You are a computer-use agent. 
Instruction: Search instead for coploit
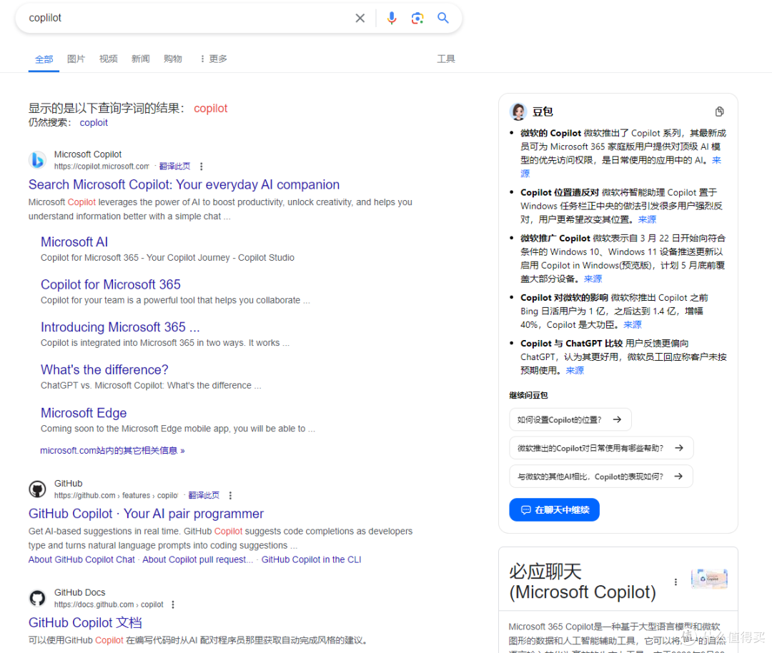94,123
